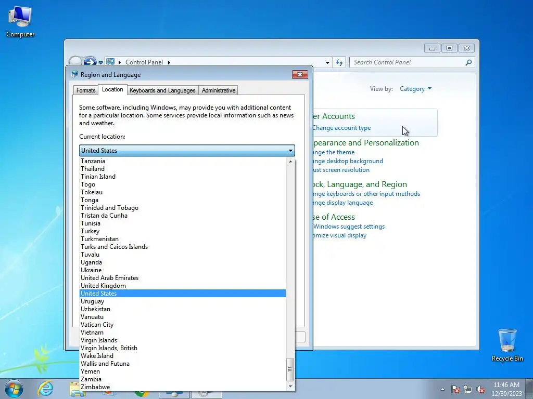Click the Action Center flag tray icon
Viewport: 533px width, 399px height.
(455, 389)
